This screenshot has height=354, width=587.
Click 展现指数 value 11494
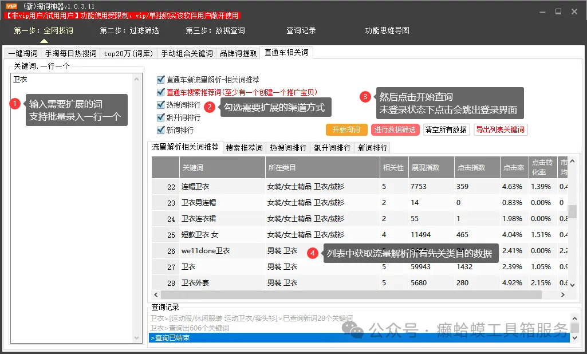(421, 235)
